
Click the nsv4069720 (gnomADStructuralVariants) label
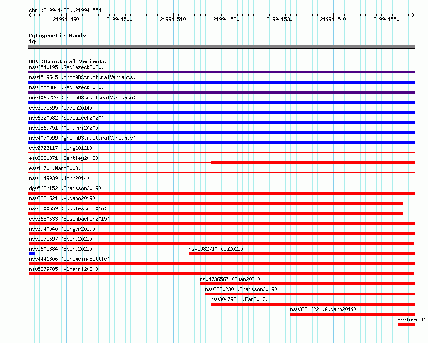coord(82,98)
